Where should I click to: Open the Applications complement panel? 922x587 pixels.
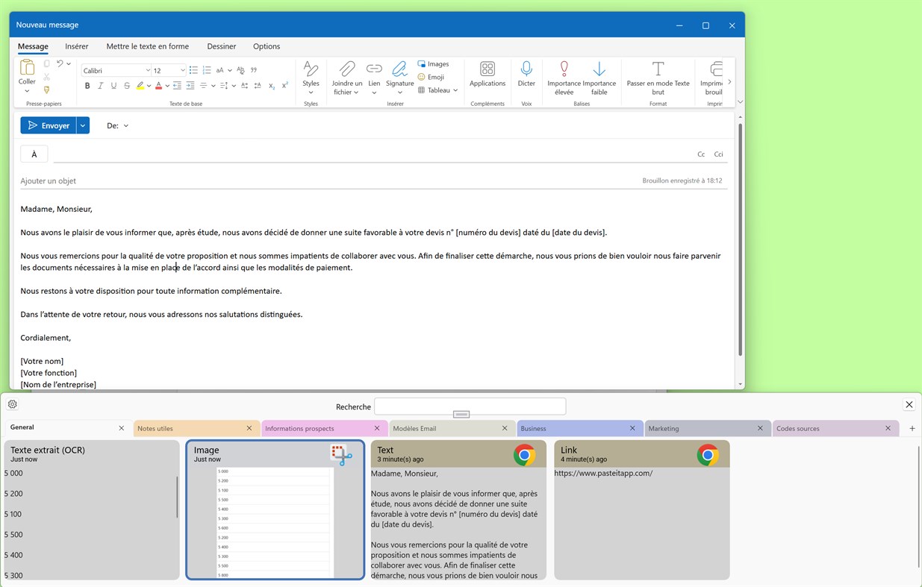[487, 75]
